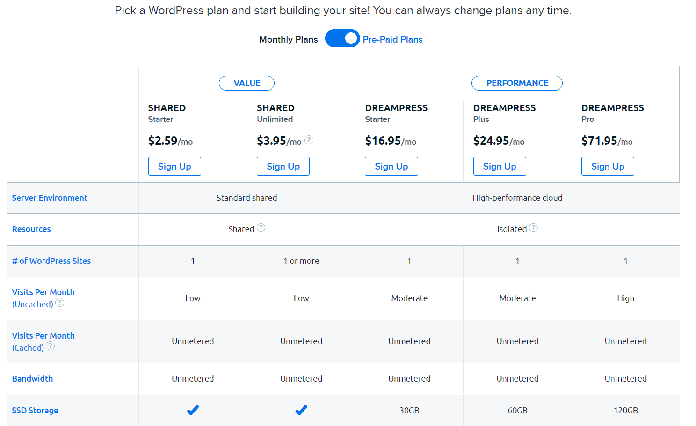Screen dimensions: 696x426
Task: Select the Monthly Plans label
Action: (x=289, y=39)
